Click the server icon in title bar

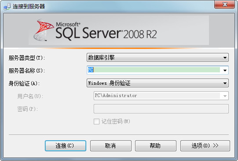(7, 7)
